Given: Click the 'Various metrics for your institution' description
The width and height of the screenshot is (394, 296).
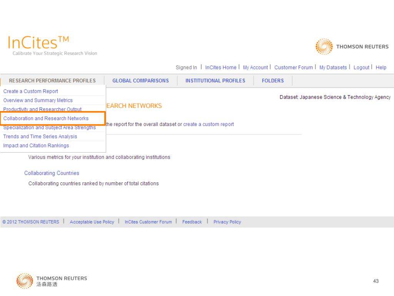Looking at the screenshot, I should (99, 157).
